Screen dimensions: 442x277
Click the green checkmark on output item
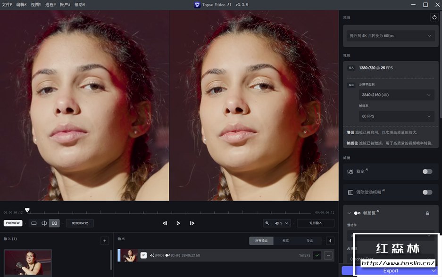pos(317,255)
